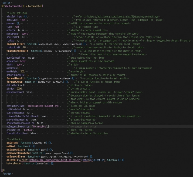
Task: Click the 'auto, top, bottom' comment
Action: [x=80, y=130]
